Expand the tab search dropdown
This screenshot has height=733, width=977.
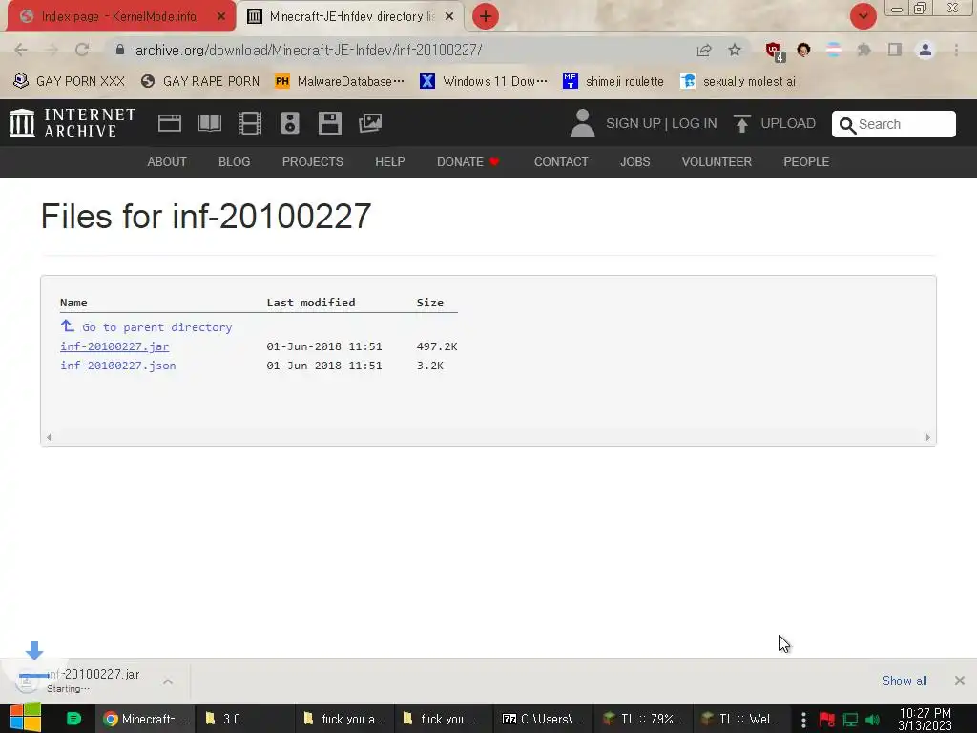click(x=863, y=16)
